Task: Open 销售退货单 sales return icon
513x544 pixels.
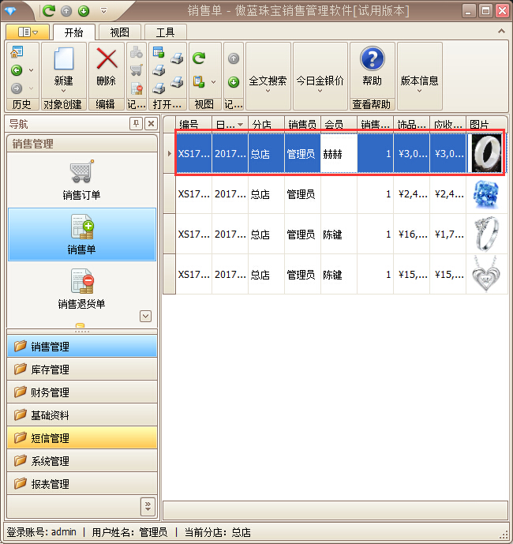Action: (x=81, y=283)
